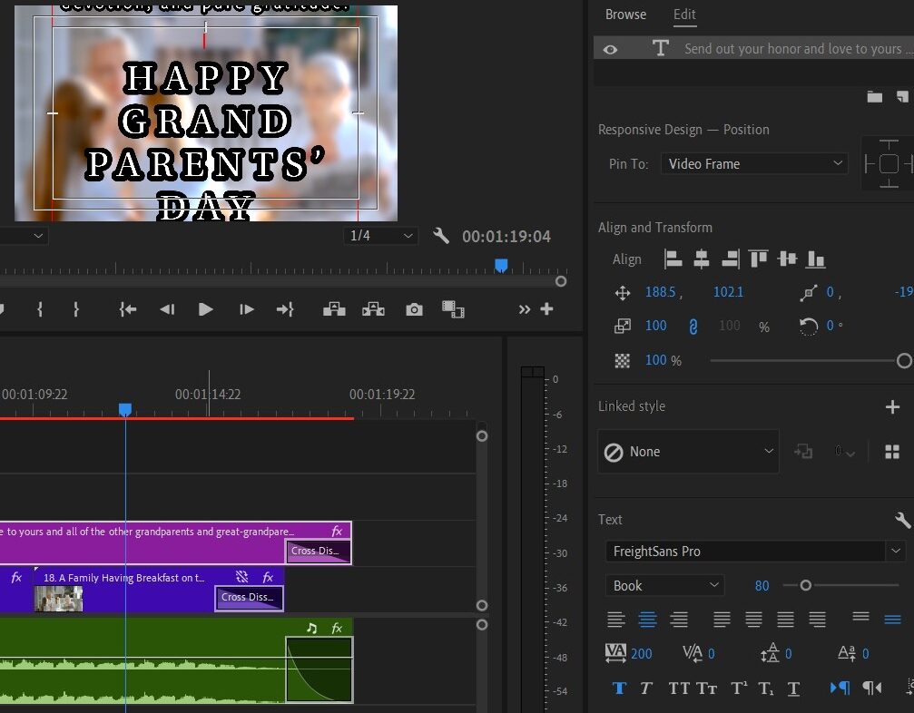Create a new group folder
914x713 pixels.
point(874,97)
